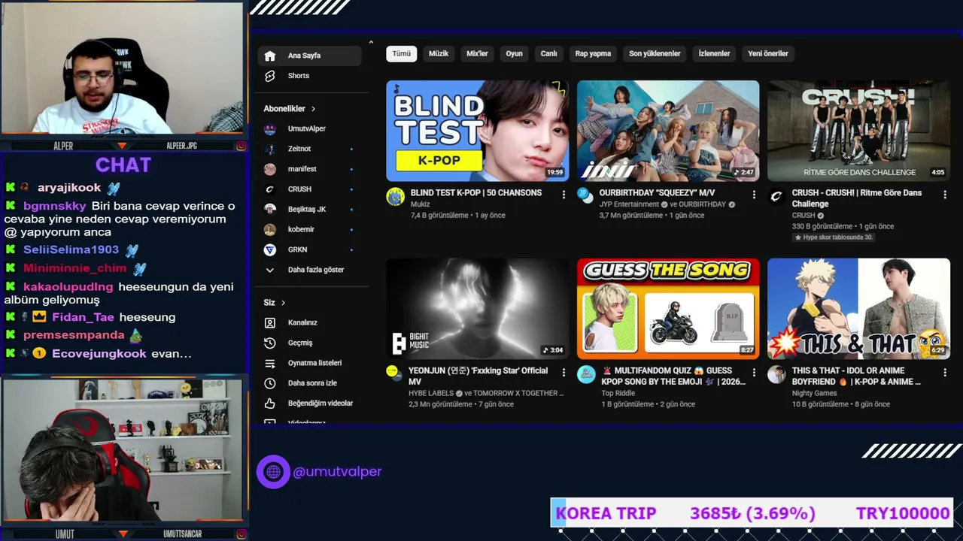Select the Oyun filter chip
The height and width of the screenshot is (541, 963).
pyautogui.click(x=515, y=54)
